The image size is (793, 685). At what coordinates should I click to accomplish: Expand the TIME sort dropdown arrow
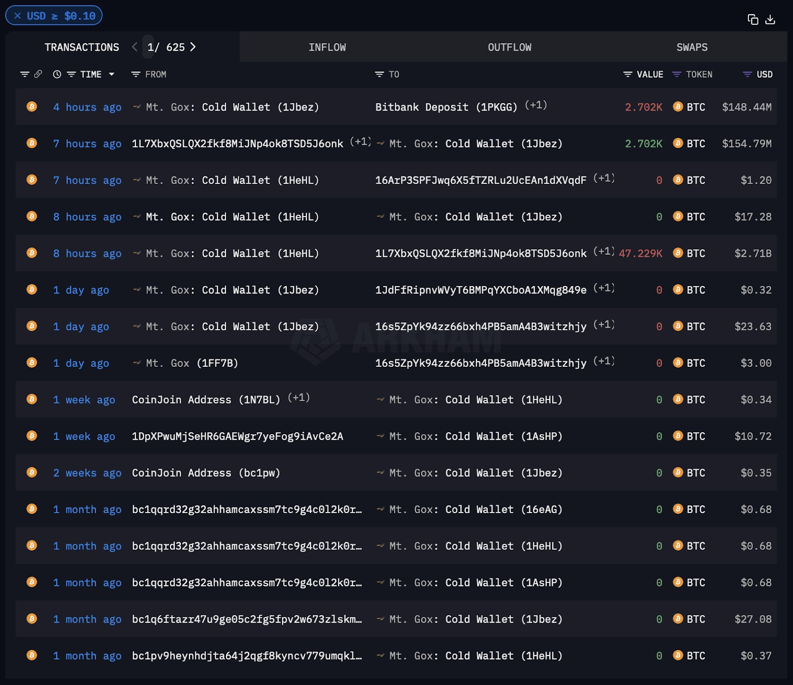[112, 74]
